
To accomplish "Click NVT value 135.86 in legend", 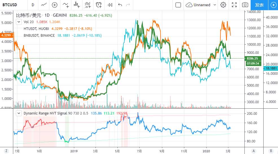I will click(96, 113).
